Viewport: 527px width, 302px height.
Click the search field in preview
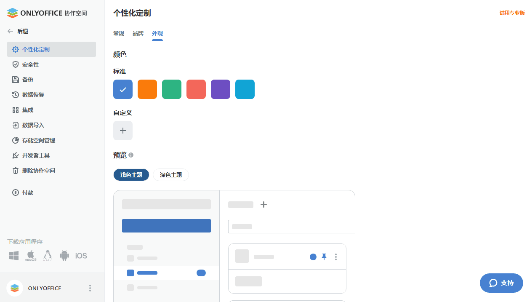point(291,227)
